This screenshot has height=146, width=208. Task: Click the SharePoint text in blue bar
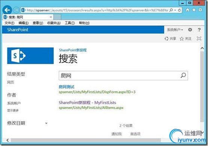(x=18, y=30)
